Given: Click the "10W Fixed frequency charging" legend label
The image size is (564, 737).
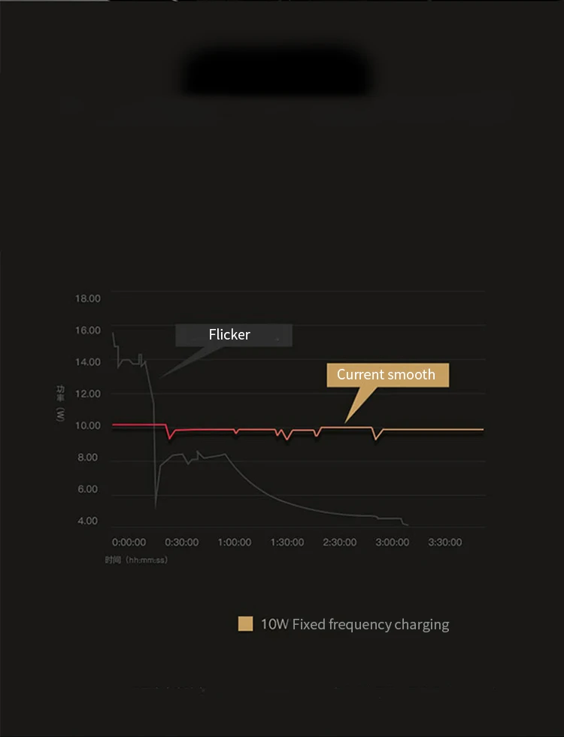Looking at the screenshot, I should click(355, 624).
